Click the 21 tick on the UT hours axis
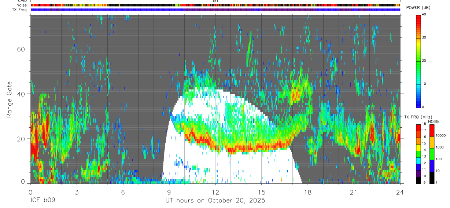 (354, 192)
